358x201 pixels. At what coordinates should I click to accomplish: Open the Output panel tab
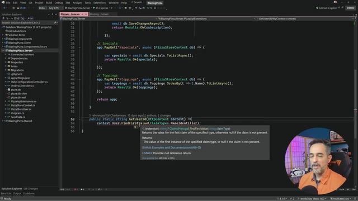[17, 193]
